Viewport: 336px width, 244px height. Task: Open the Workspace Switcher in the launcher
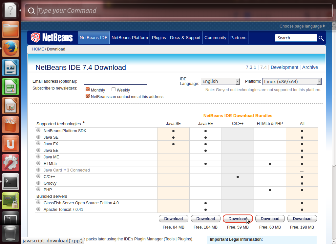(x=10, y=218)
